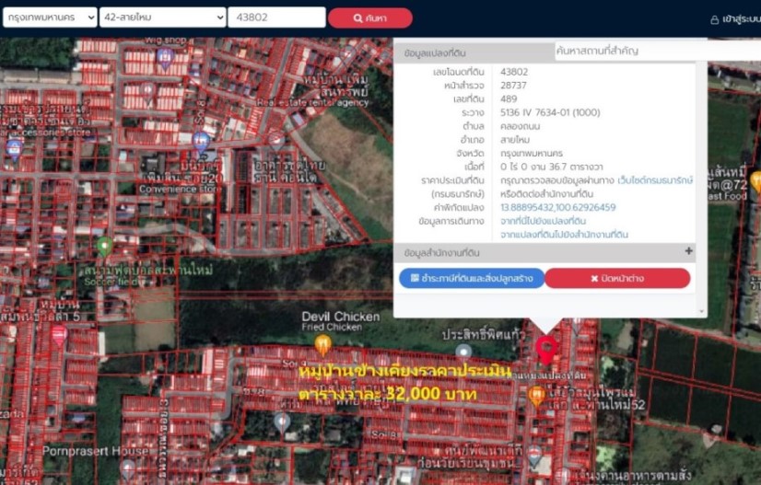Open จากที่นี่ไปยังแปลงที่ดิน directions link
The height and width of the screenshot is (485, 761).
click(543, 221)
